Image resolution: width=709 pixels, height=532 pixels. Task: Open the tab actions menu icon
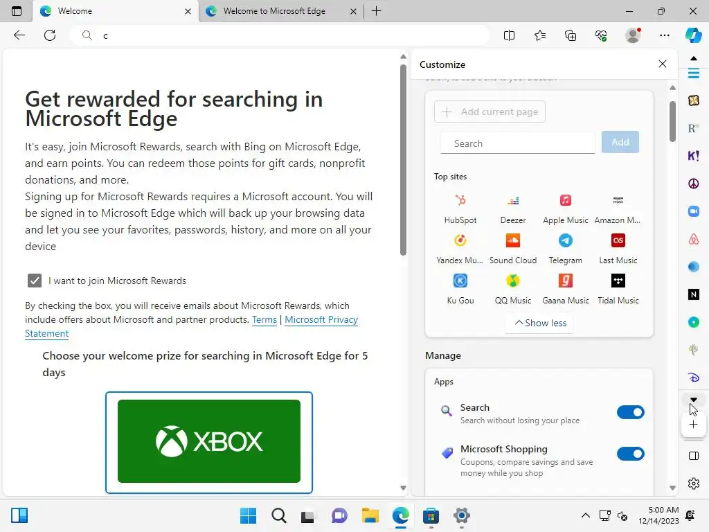17,11
